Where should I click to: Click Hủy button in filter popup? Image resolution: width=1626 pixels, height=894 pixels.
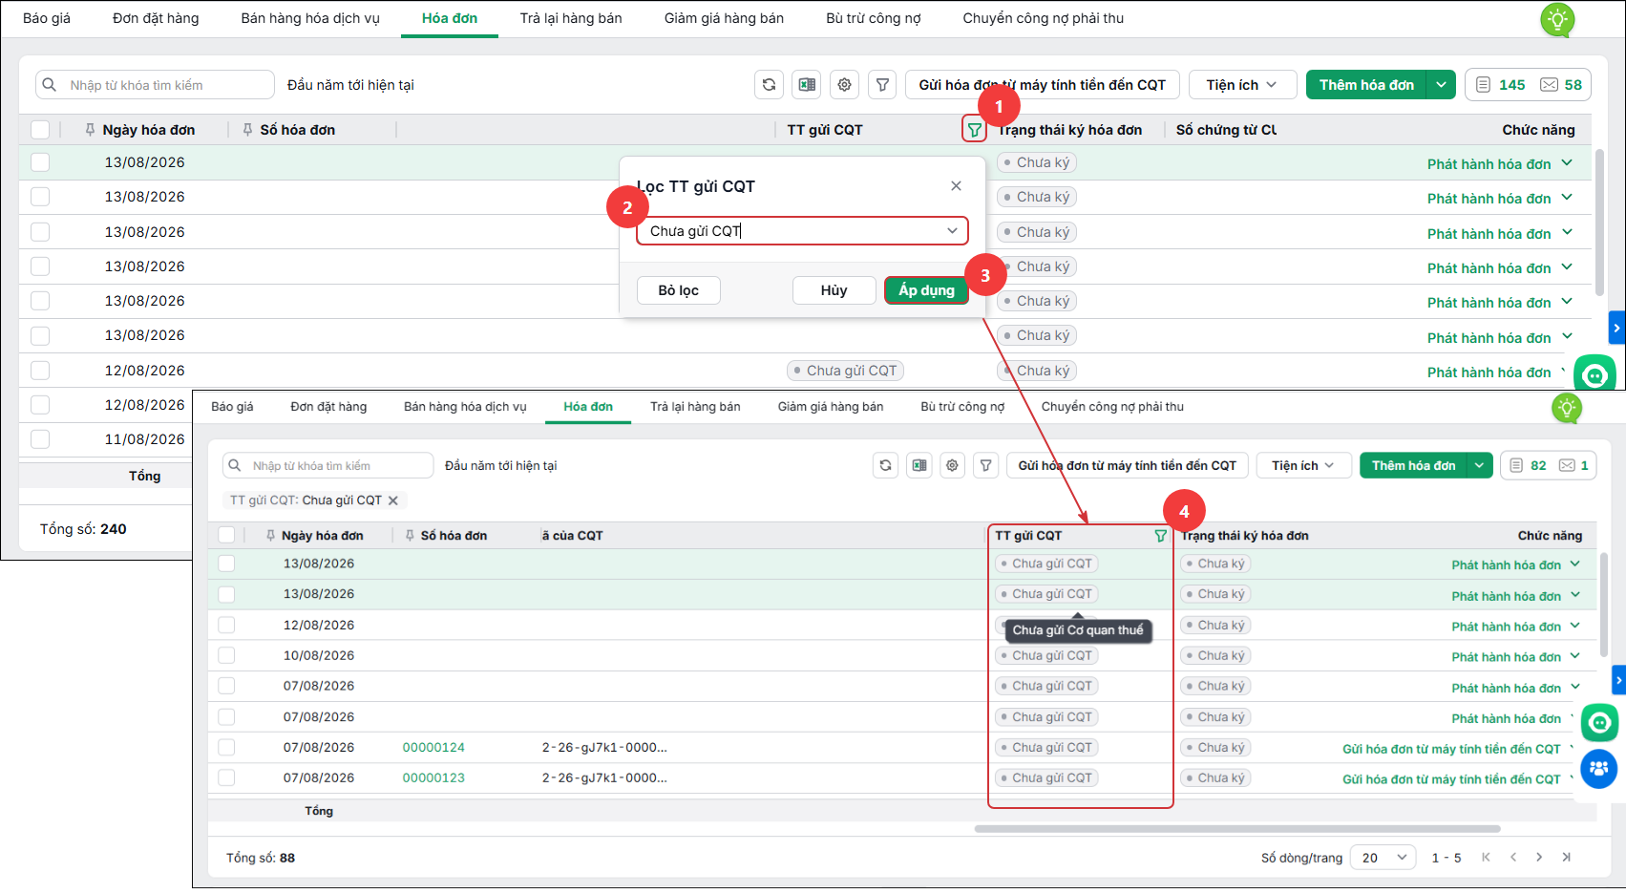[x=834, y=290]
